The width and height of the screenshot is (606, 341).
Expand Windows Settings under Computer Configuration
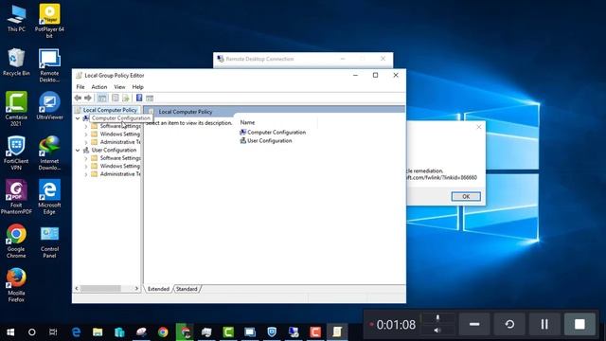click(86, 135)
